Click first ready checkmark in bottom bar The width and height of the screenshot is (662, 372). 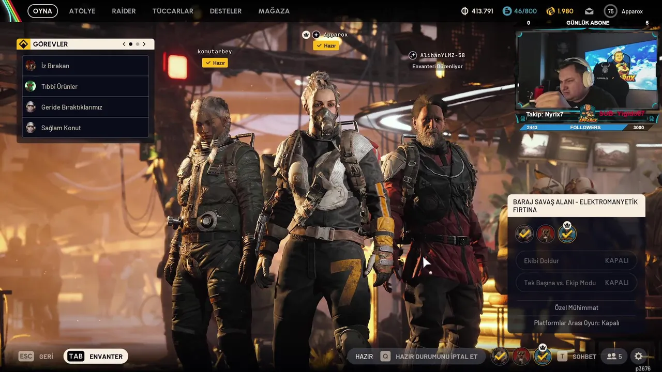tap(500, 357)
